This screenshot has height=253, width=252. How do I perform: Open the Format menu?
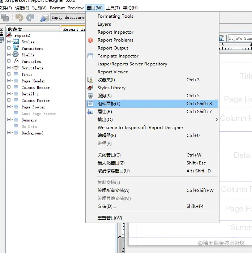pyautogui.click(x=57, y=8)
